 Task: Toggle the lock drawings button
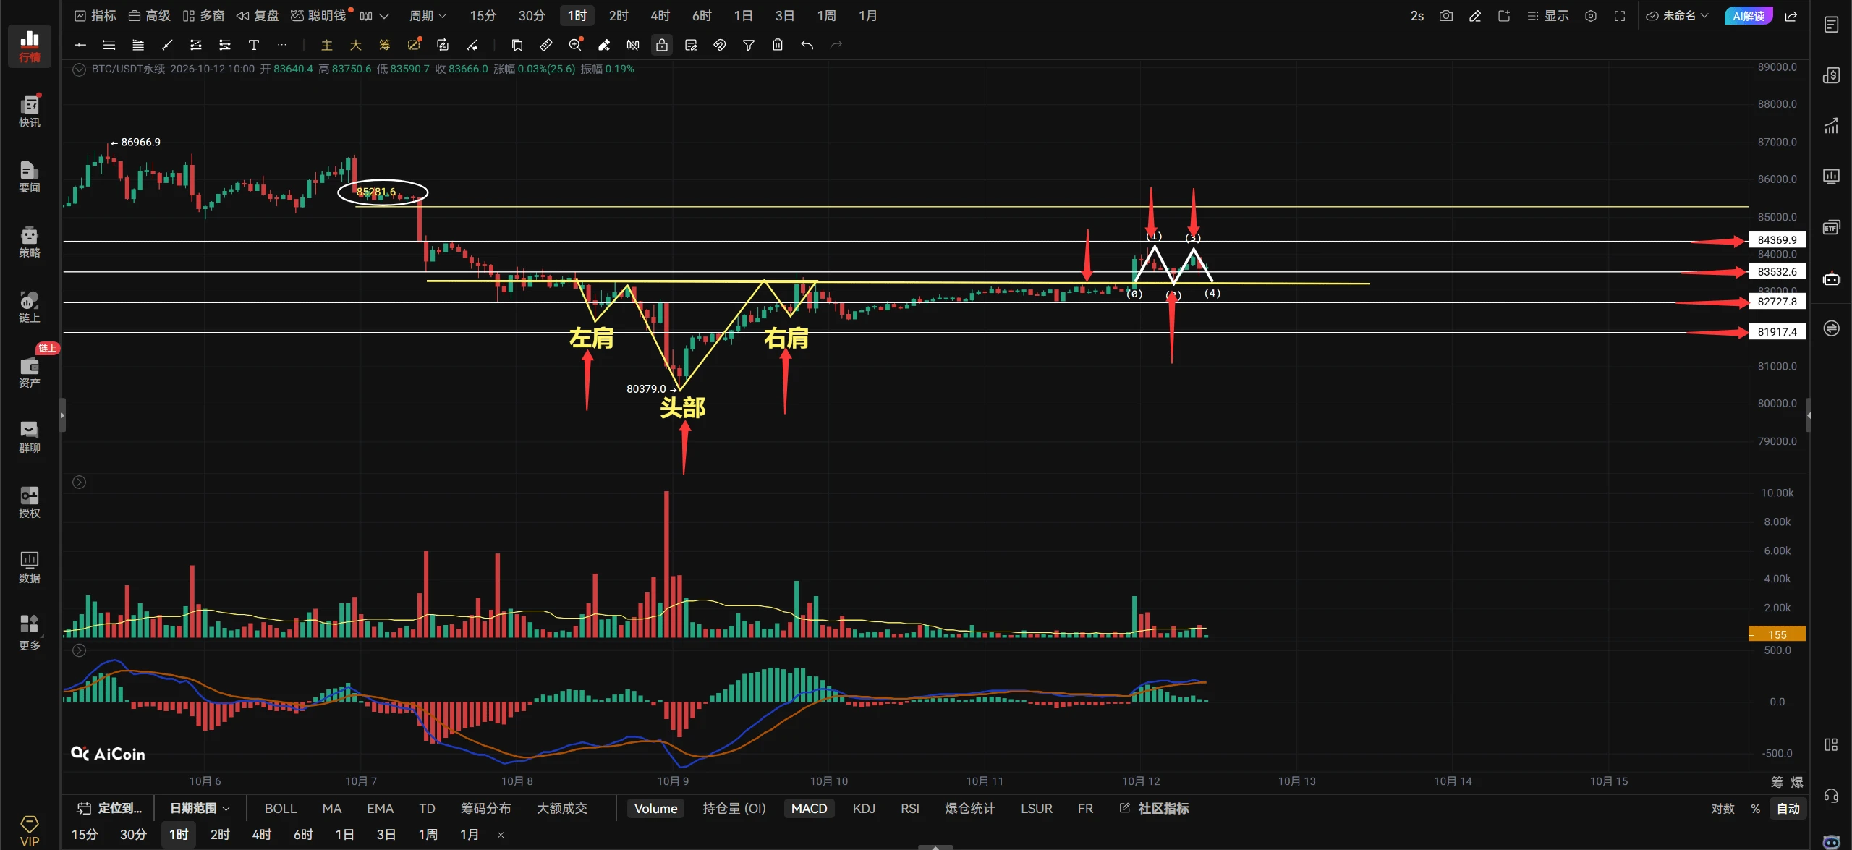tap(662, 45)
